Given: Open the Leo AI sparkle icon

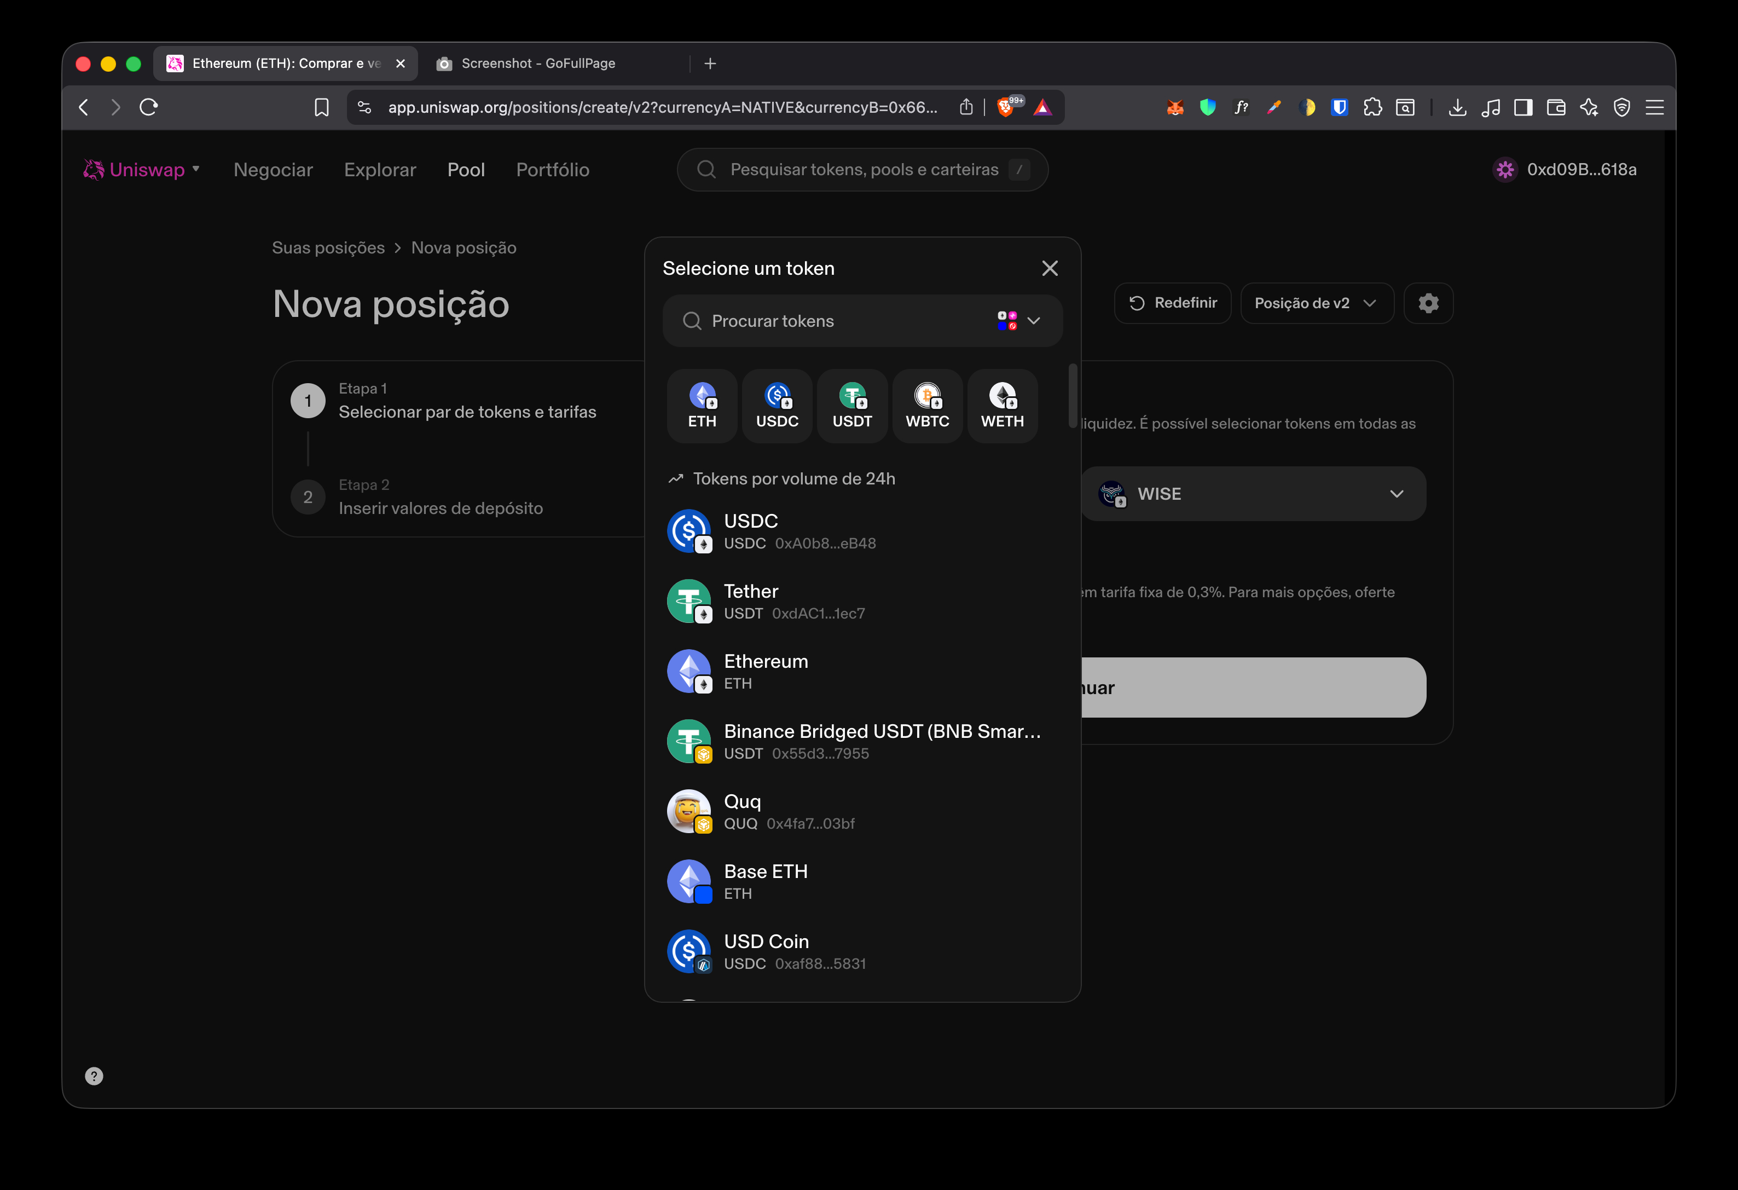Looking at the screenshot, I should 1589,108.
